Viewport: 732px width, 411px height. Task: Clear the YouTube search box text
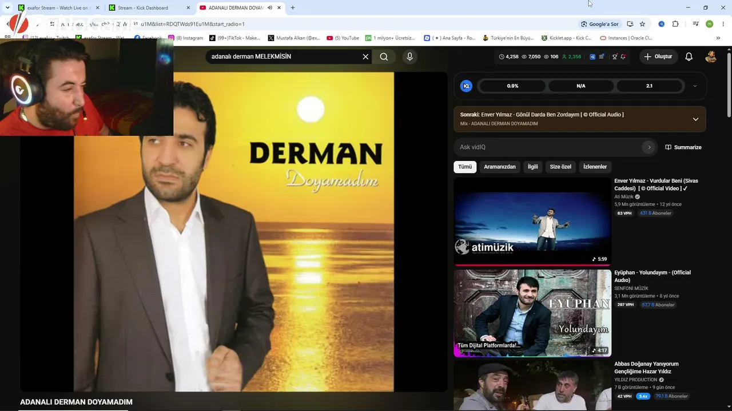click(365, 57)
